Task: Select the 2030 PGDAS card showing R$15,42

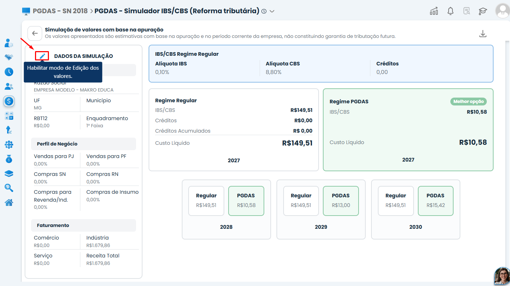Action: pos(436,201)
